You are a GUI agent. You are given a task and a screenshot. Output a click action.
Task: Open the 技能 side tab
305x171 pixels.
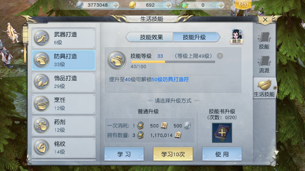tap(264, 41)
